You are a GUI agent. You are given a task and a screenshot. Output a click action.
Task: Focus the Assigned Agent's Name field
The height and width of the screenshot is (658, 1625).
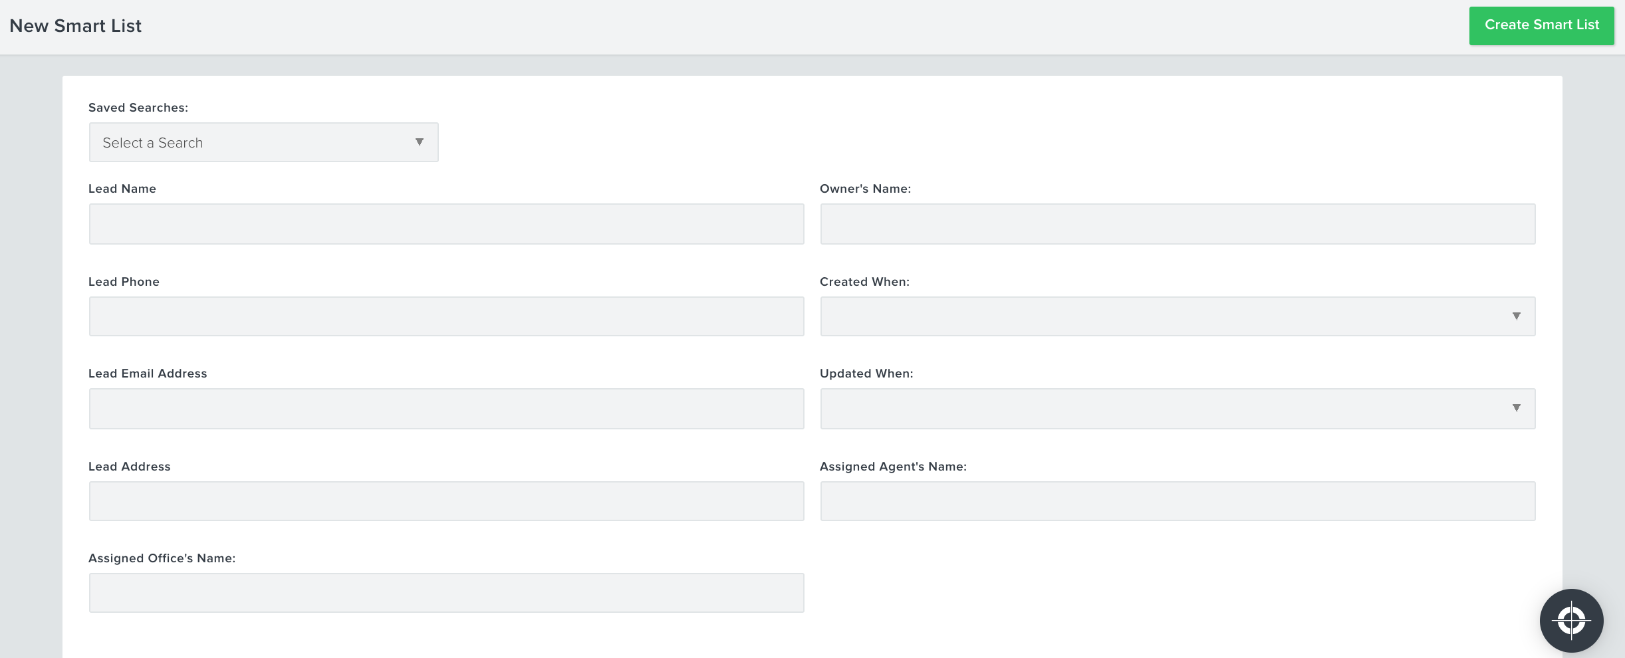1178,501
